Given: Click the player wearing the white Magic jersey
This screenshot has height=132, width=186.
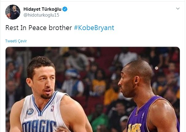Looking at the screenshot, I should [47, 95].
